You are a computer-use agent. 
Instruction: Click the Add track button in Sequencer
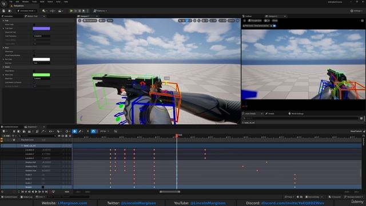click(x=6, y=136)
